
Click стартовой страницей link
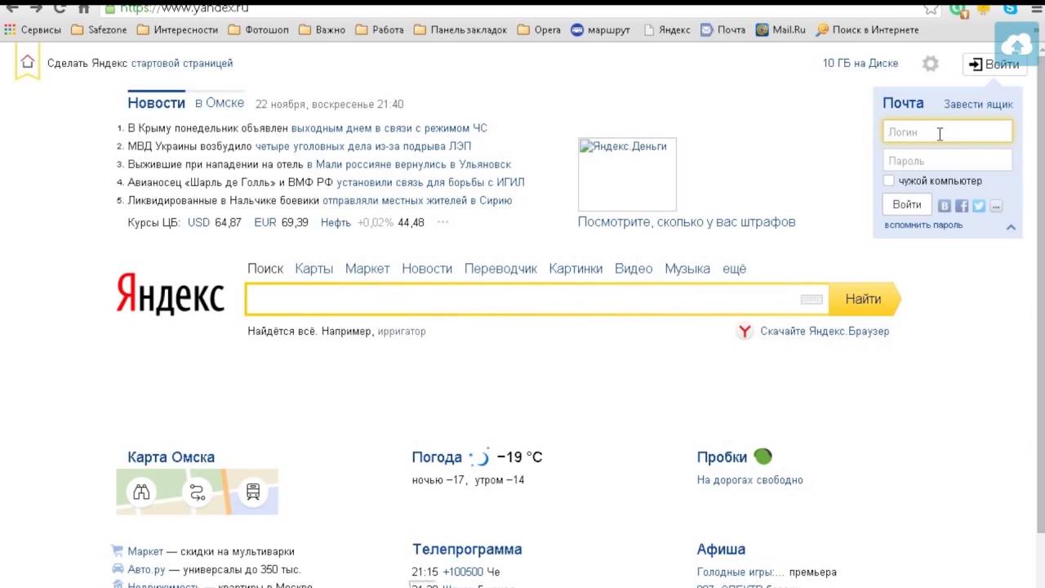(x=181, y=63)
